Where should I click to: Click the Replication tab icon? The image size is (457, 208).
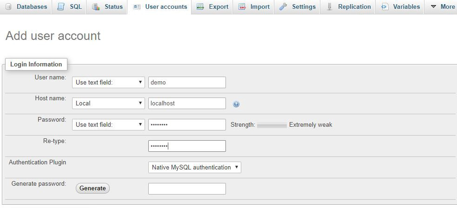point(330,6)
